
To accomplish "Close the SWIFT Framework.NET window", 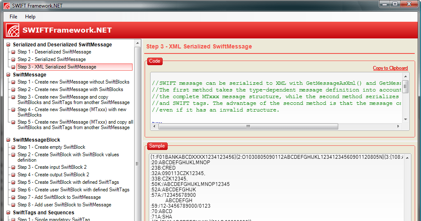I will coord(409,4).
